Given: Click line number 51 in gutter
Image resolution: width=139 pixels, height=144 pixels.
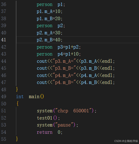Looking at the screenshot, I should tap(3, 111).
